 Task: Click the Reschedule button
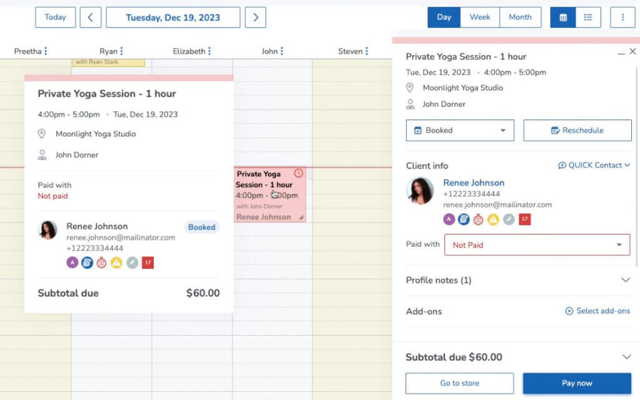pos(577,131)
